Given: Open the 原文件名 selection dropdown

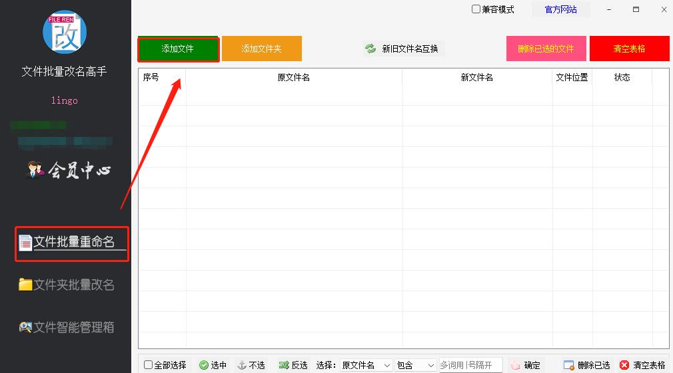Looking at the screenshot, I should click(x=366, y=365).
